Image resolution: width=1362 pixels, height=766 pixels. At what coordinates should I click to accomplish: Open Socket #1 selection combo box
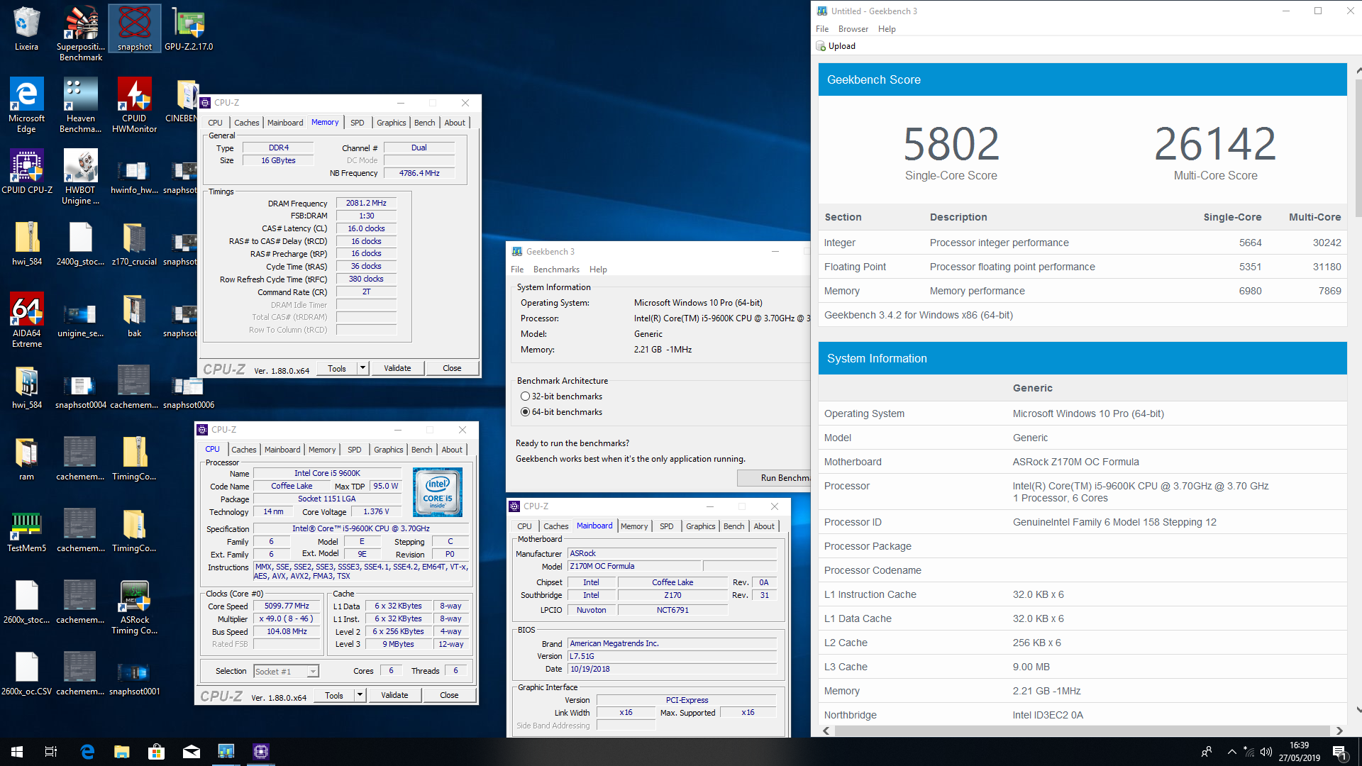point(286,671)
